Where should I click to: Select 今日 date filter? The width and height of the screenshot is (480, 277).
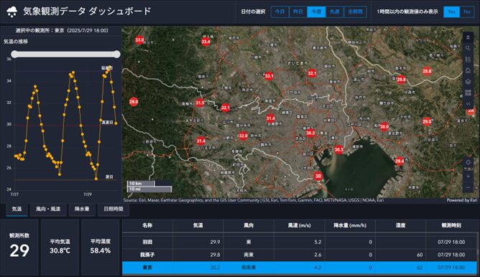coord(280,12)
